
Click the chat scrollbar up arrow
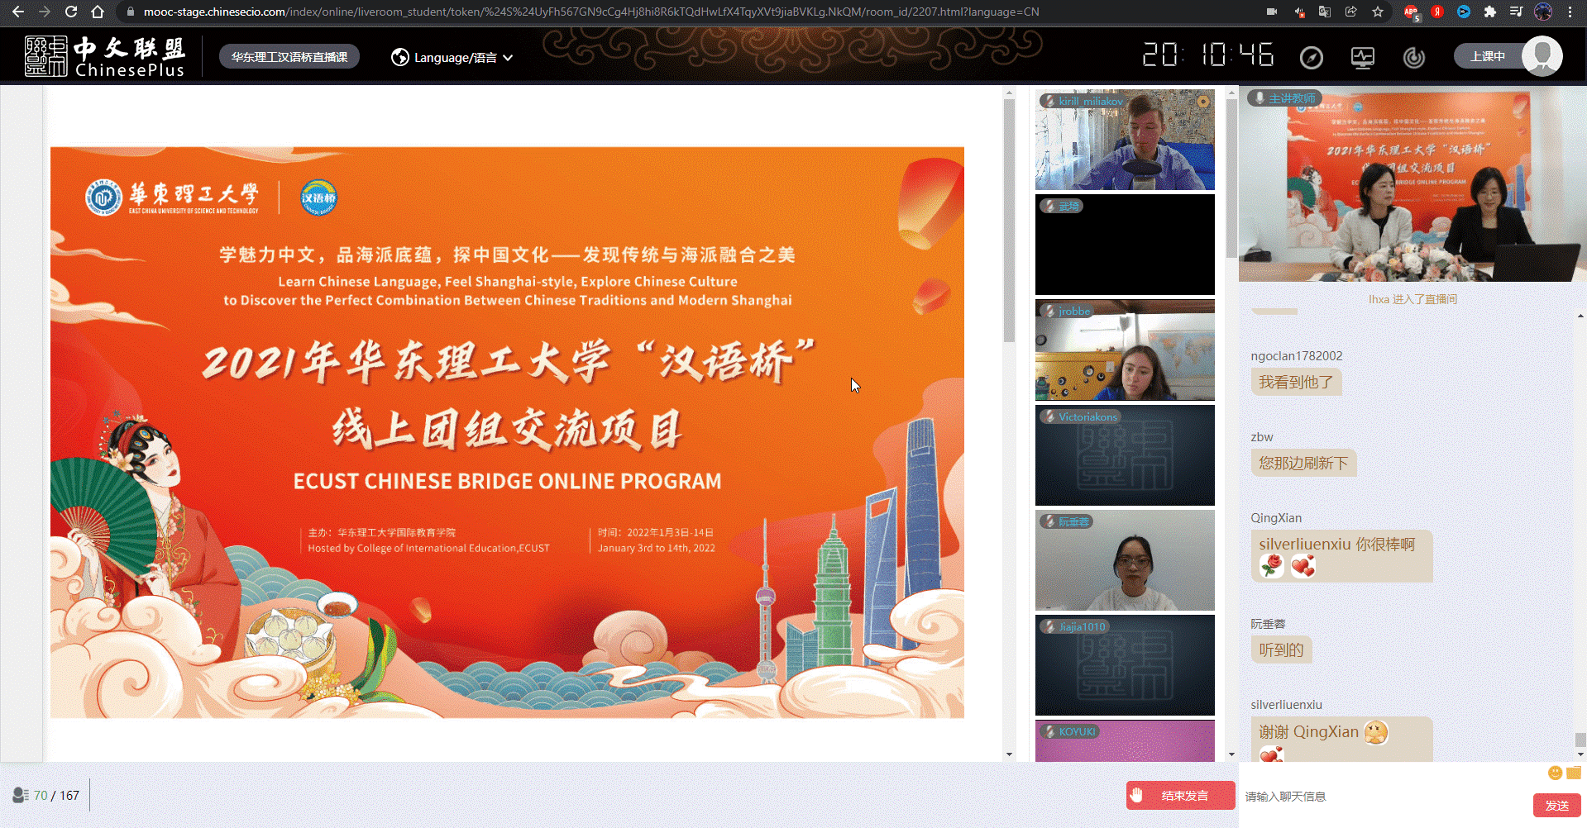click(1580, 316)
